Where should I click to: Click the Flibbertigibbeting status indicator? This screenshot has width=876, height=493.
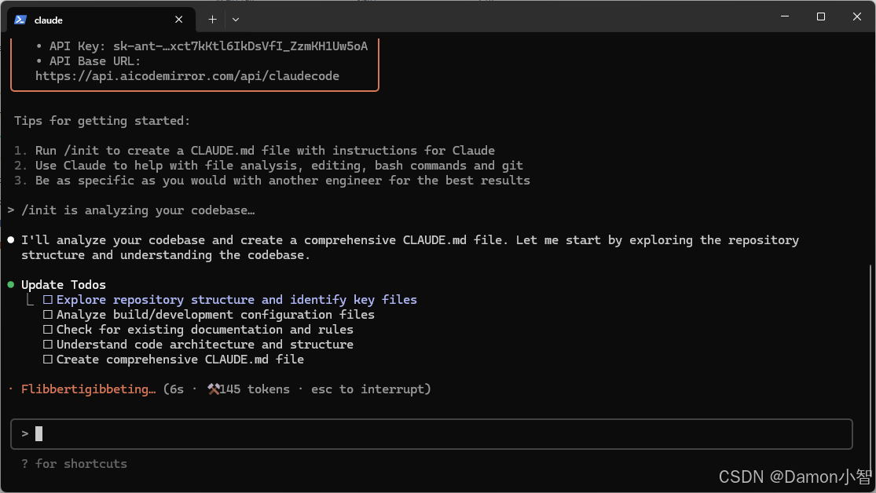tap(88, 389)
